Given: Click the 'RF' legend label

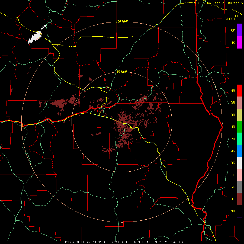Looking at the screenshot, I should pyautogui.click(x=233, y=30).
